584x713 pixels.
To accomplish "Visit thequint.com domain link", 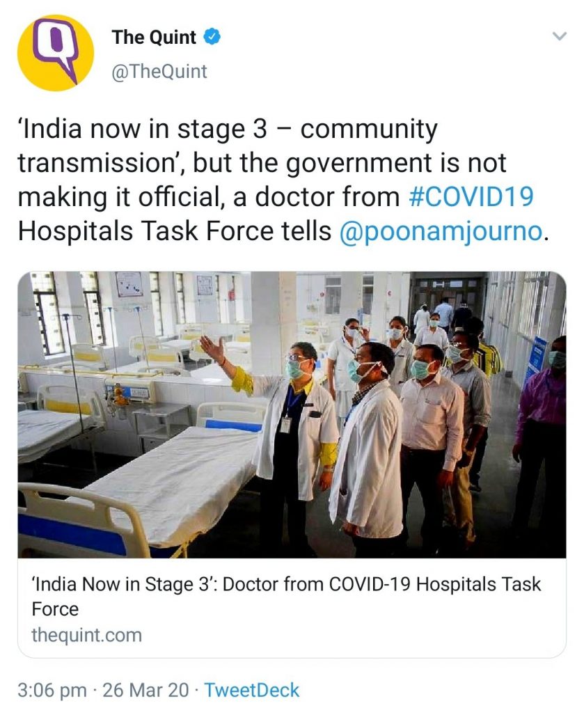I will coord(86,635).
